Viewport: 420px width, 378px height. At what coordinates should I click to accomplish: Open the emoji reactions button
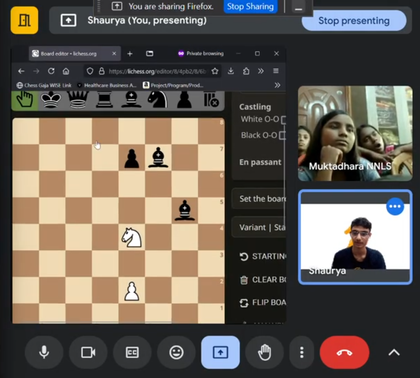[176, 352]
